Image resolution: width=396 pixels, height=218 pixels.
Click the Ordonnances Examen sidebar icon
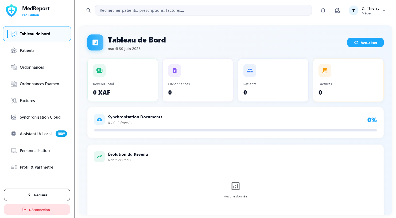point(14,84)
